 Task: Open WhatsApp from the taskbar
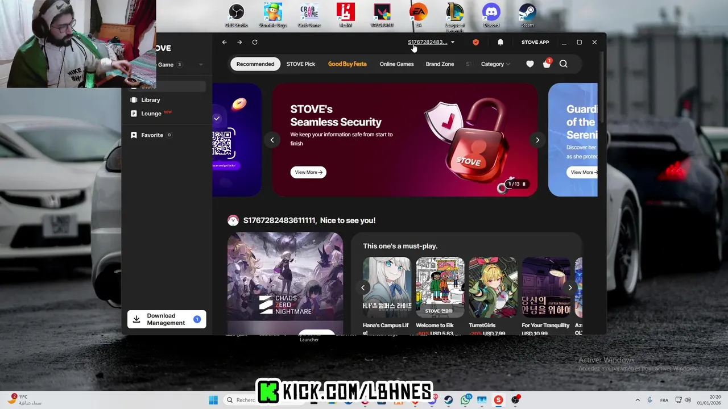click(x=466, y=400)
